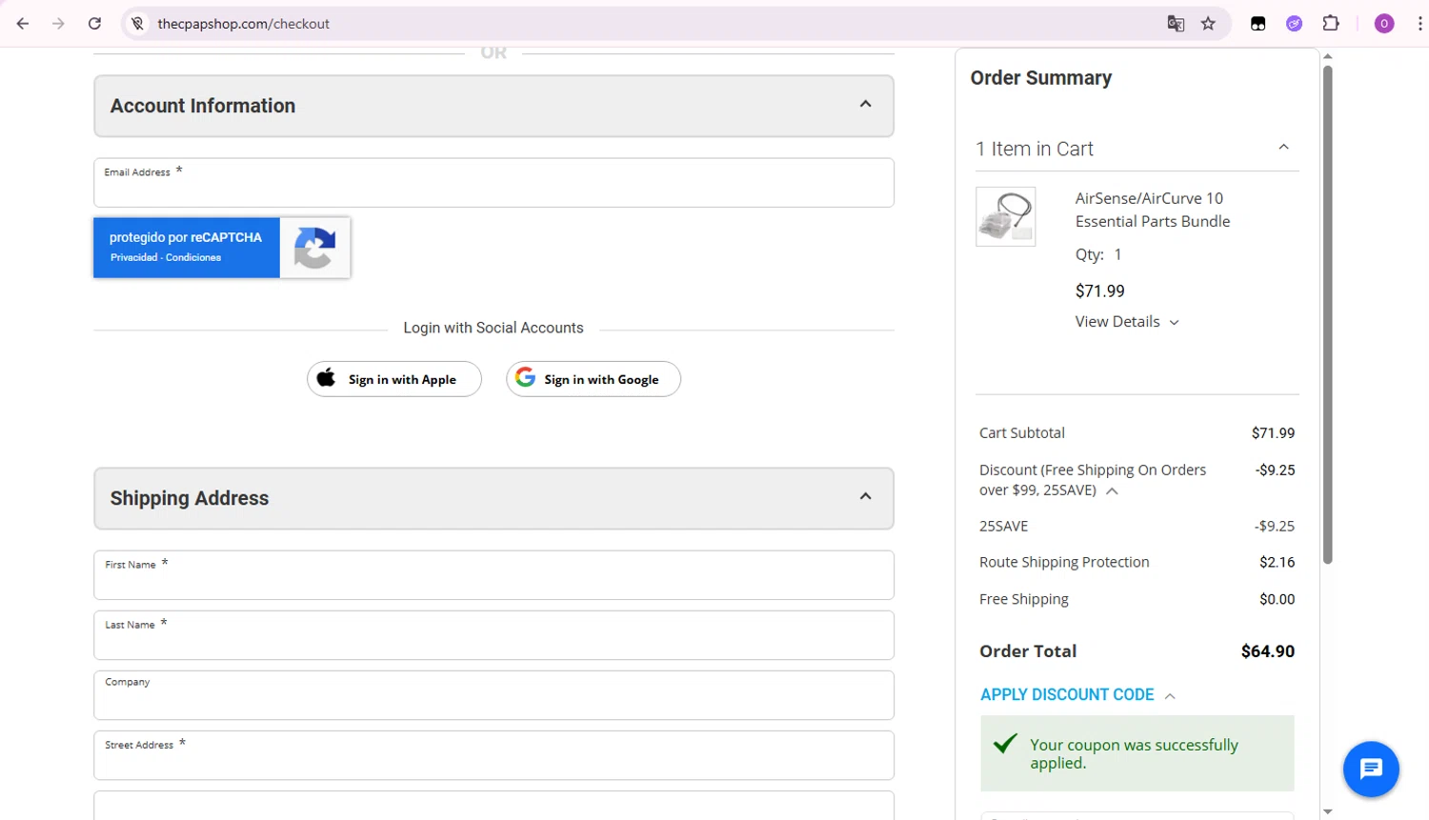
Task: Click the order summary scrollbar
Action: [1327, 314]
